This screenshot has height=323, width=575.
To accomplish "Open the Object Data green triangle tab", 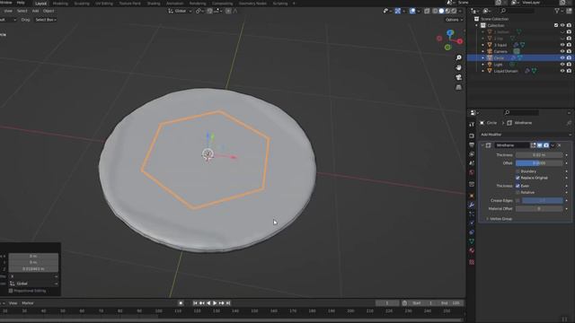I will pyautogui.click(x=472, y=241).
